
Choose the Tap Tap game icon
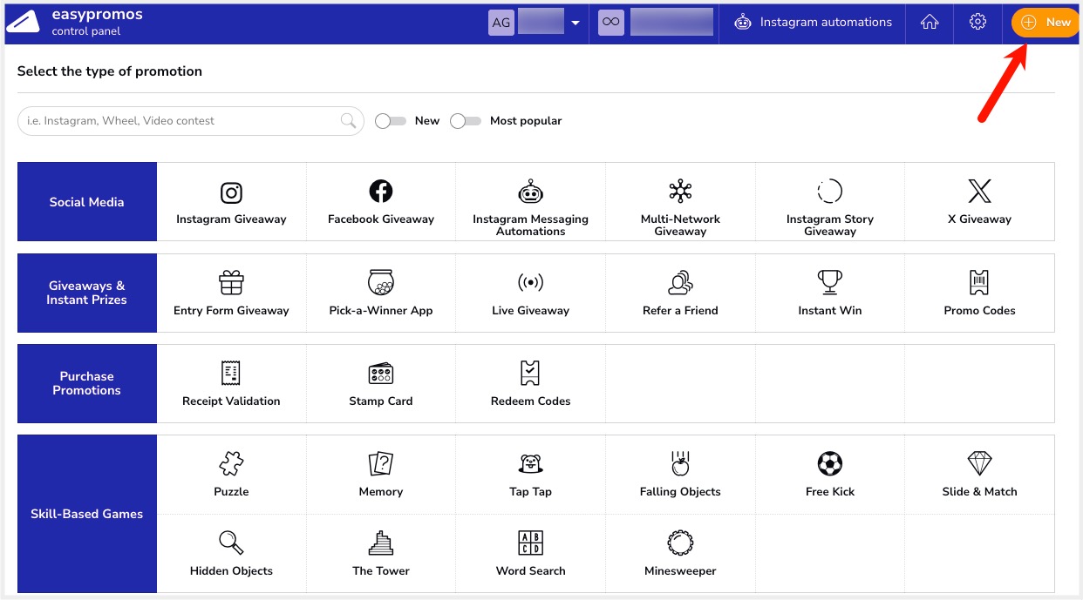[x=530, y=463]
